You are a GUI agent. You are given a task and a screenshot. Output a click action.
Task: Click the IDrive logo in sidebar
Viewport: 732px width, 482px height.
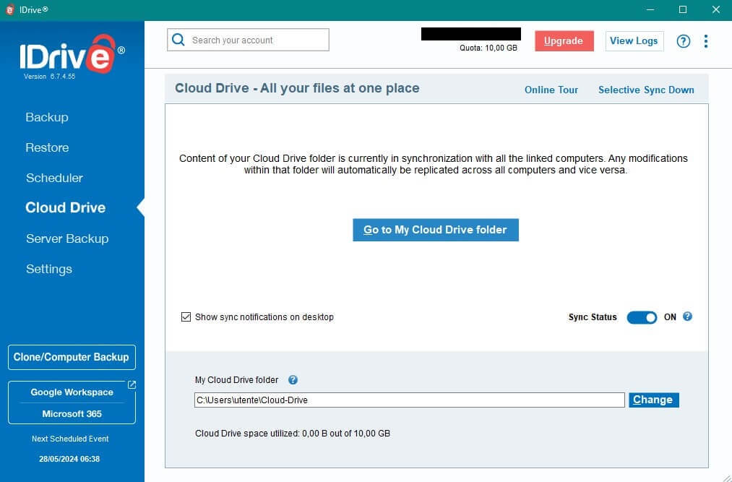[72, 54]
